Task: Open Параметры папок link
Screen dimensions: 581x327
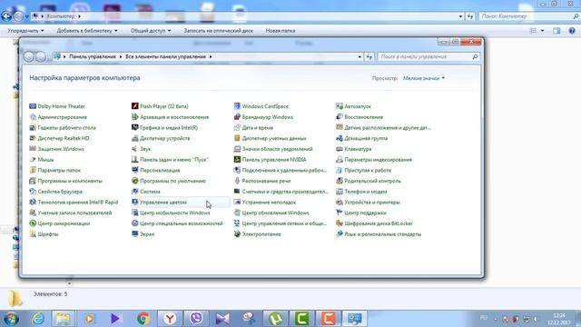Action: [x=59, y=170]
